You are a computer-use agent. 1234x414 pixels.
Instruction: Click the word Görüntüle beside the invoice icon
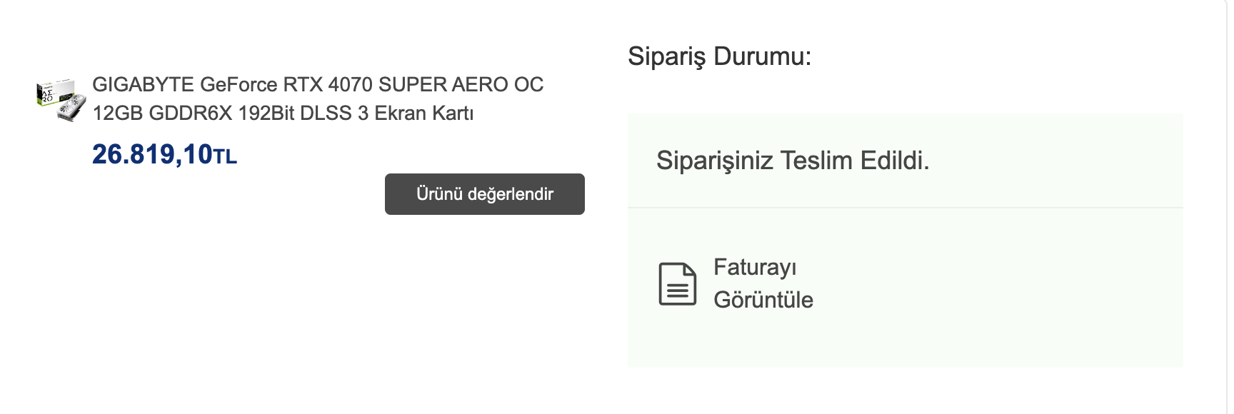click(763, 300)
